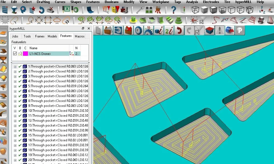Image resolution: width=274 pixels, height=164 pixels.
Task: Click the red undo arrow in hyperMILL toolbar
Action: coord(179,31)
